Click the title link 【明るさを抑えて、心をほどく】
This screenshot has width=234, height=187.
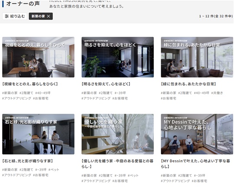(x=106, y=84)
